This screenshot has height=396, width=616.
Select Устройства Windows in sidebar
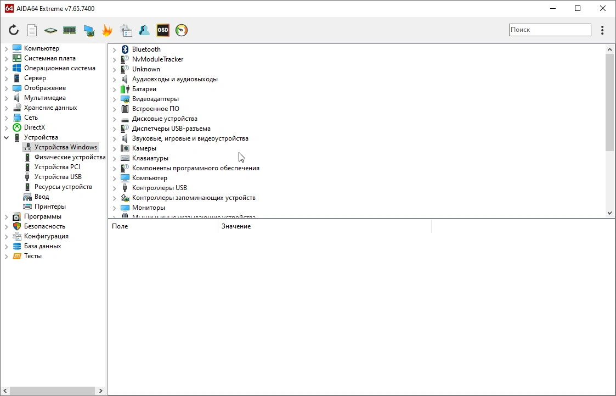[66, 147]
